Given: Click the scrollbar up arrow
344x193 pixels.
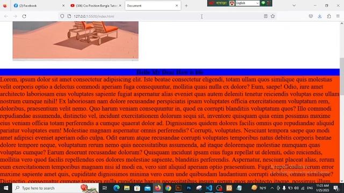Looking at the screenshot, I should (x=342, y=24).
